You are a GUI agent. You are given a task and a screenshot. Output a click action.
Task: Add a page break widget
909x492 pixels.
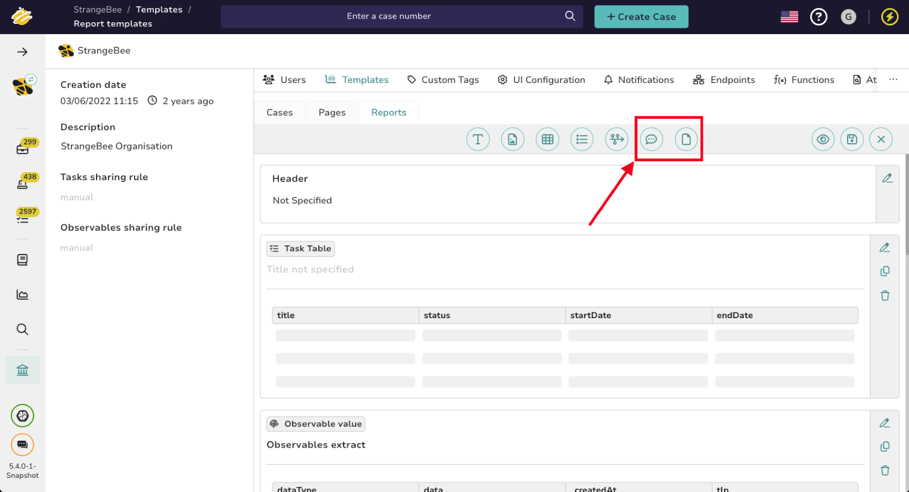pyautogui.click(x=686, y=139)
